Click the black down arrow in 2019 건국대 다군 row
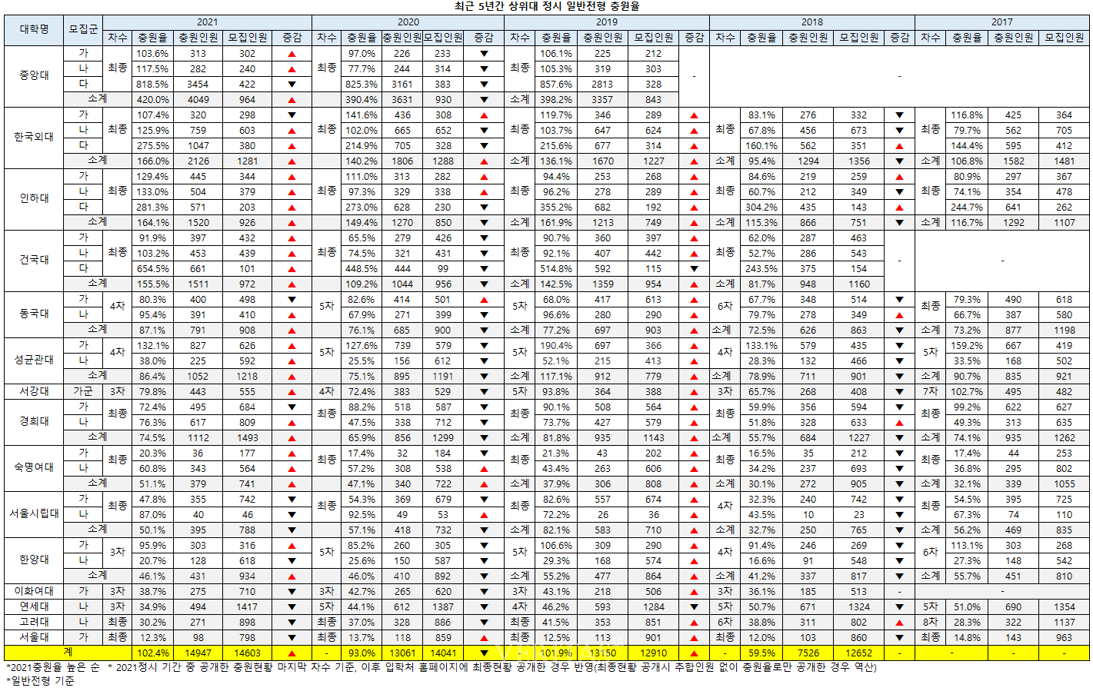Image resolution: width=1093 pixels, height=691 pixels. pos(694,269)
